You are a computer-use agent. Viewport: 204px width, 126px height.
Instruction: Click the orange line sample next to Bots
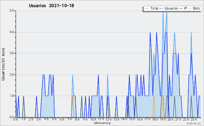click(190, 9)
